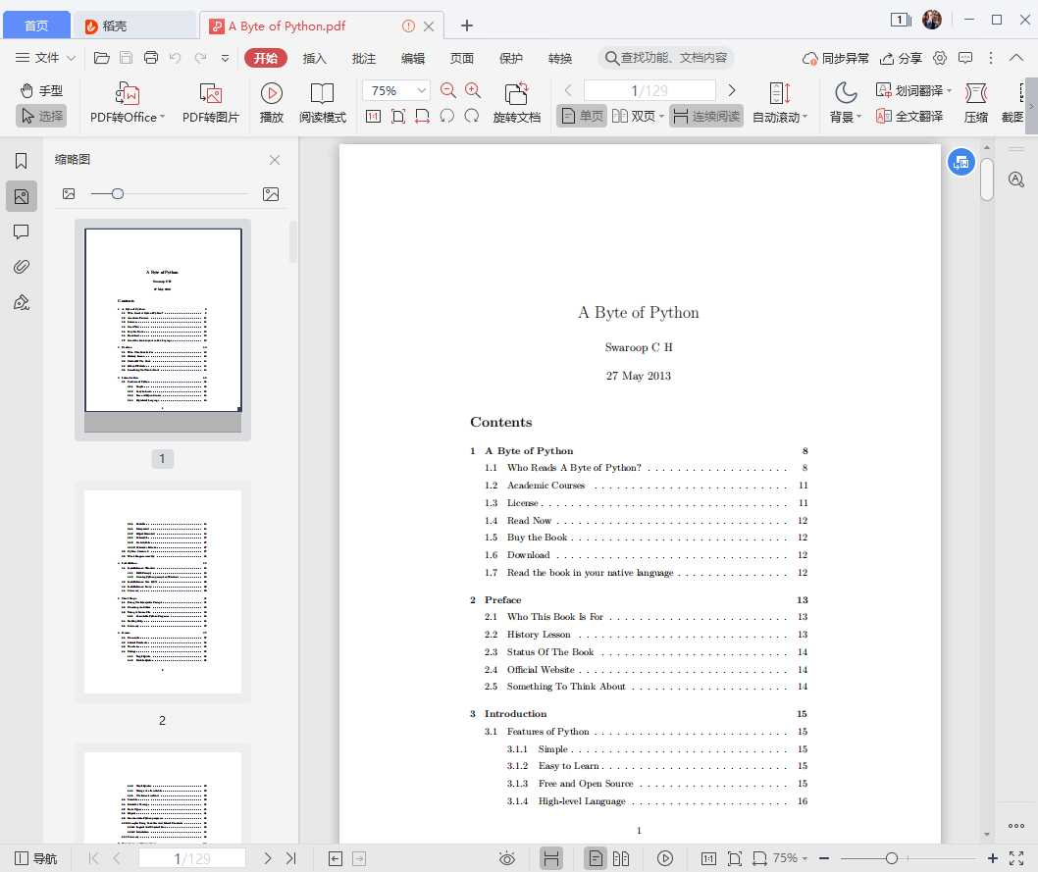Select the page 2 thumbnail
Screen dimensions: 1038x872
pos(163,591)
